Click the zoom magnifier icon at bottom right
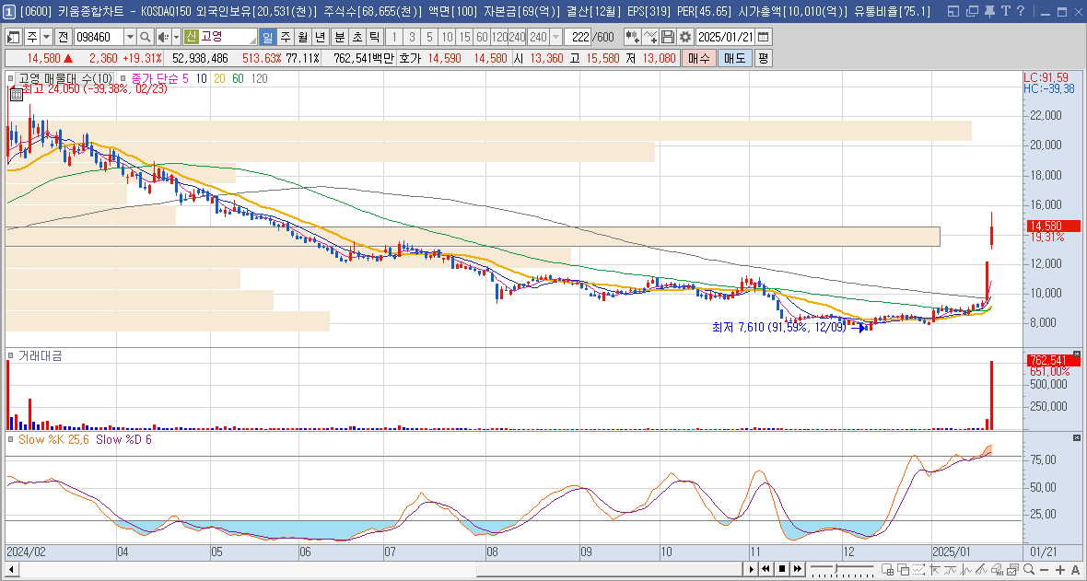1087x581 pixels. pos(1029,569)
